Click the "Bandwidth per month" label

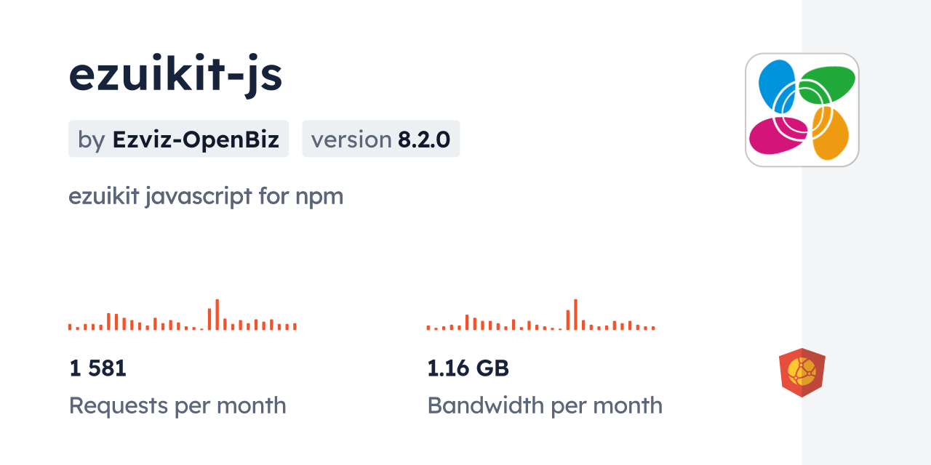pyautogui.click(x=545, y=405)
